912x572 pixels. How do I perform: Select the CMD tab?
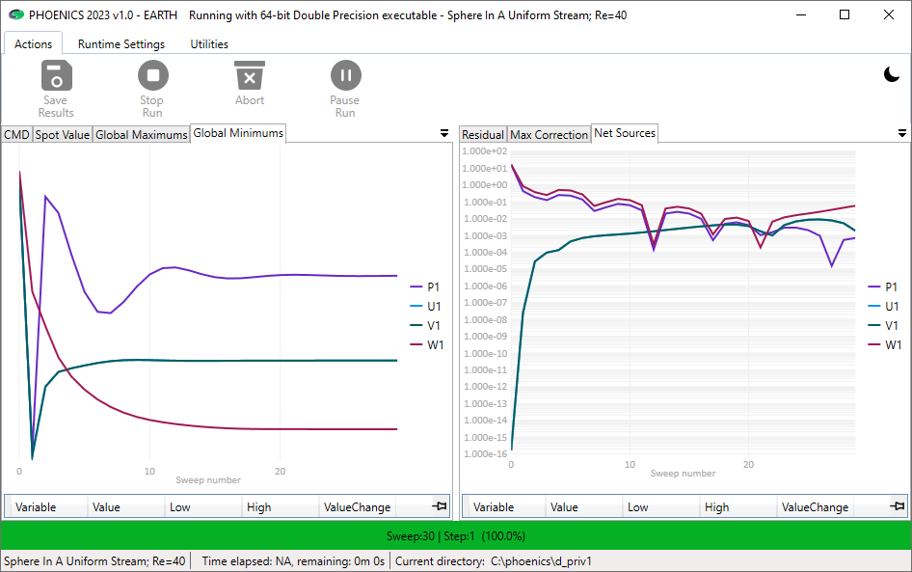(16, 134)
